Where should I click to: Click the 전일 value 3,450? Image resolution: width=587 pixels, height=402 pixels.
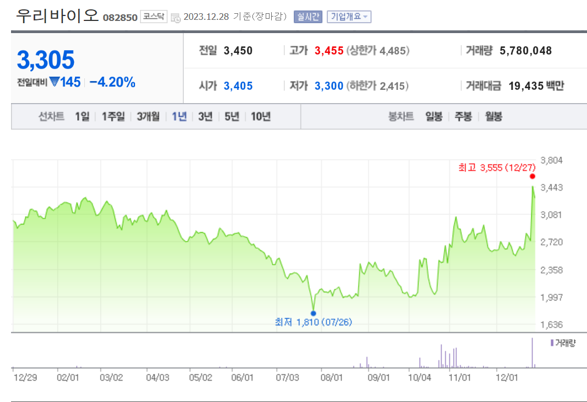(x=238, y=51)
